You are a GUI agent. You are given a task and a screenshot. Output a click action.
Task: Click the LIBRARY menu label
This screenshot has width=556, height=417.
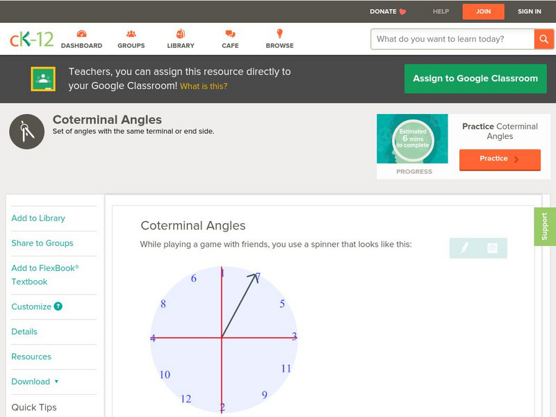(x=181, y=45)
